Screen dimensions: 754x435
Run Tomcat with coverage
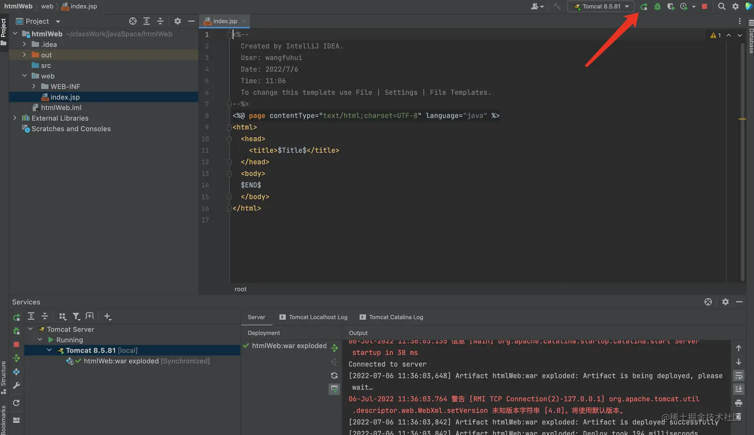click(671, 6)
